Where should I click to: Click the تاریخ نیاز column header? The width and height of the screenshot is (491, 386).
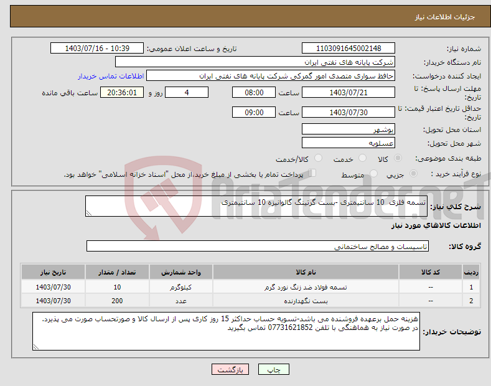click(x=54, y=272)
